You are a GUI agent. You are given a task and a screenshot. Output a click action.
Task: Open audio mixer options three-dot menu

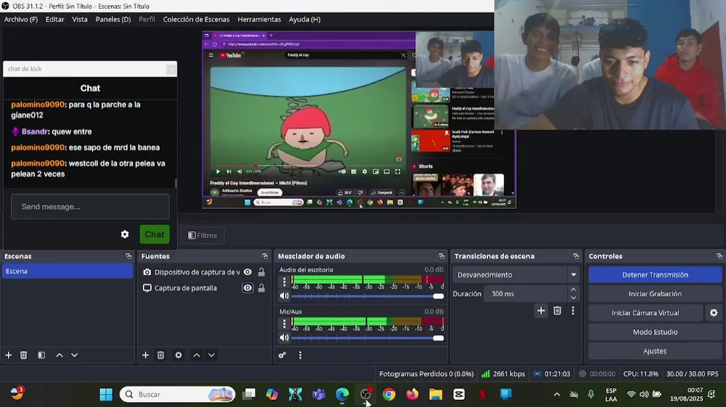(300, 355)
